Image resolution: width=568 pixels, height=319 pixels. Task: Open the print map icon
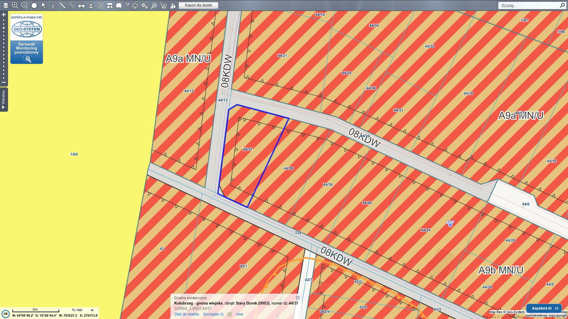(82, 5)
